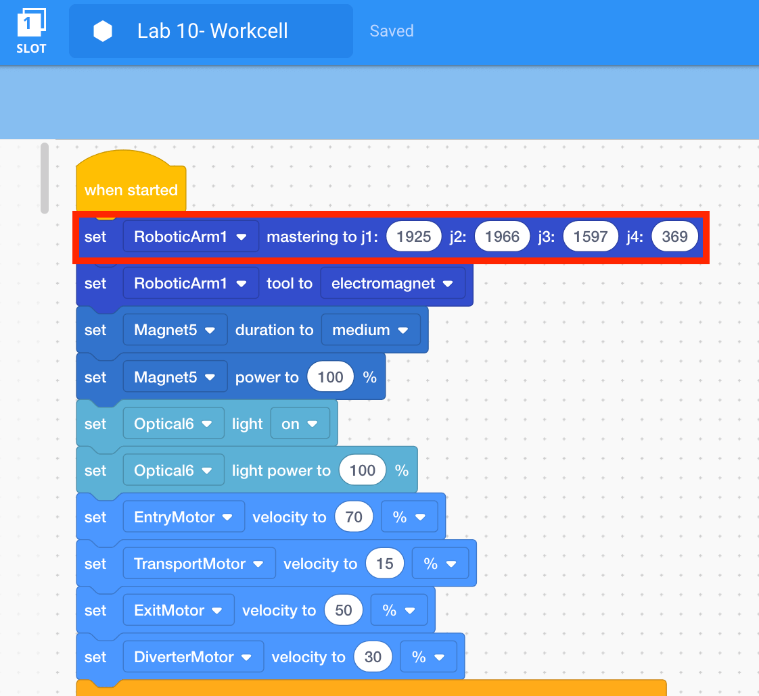Open the EntryMotor device dropdown
This screenshot has width=759, height=696.
point(183,517)
